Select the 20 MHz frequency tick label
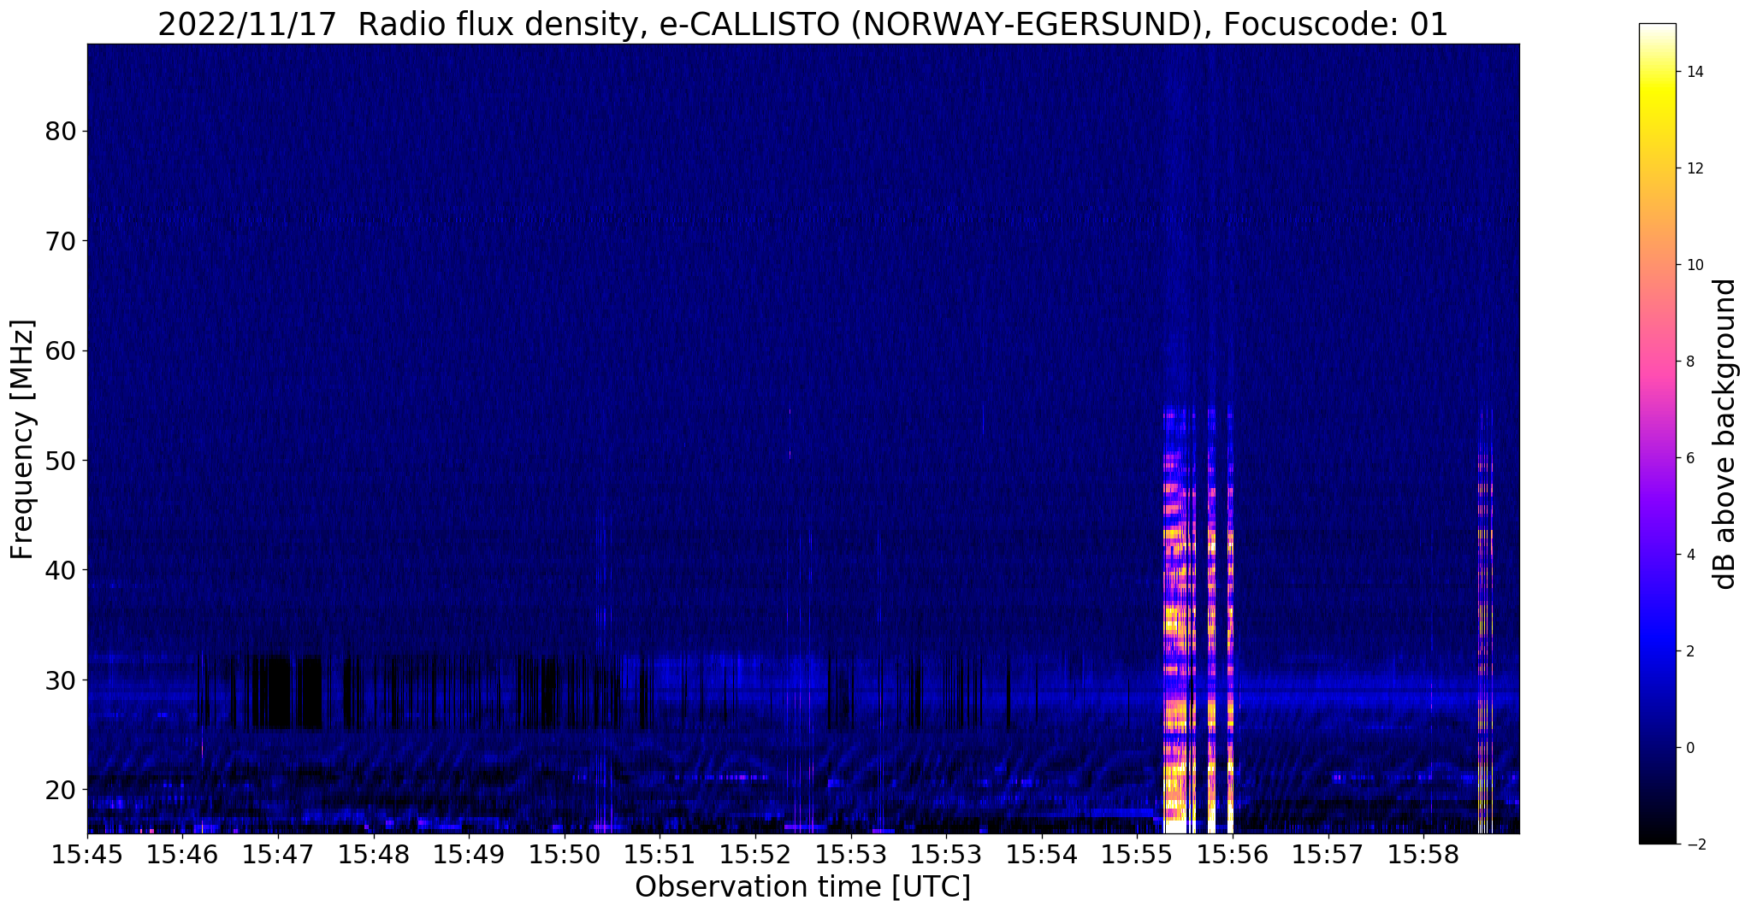 [x=61, y=789]
